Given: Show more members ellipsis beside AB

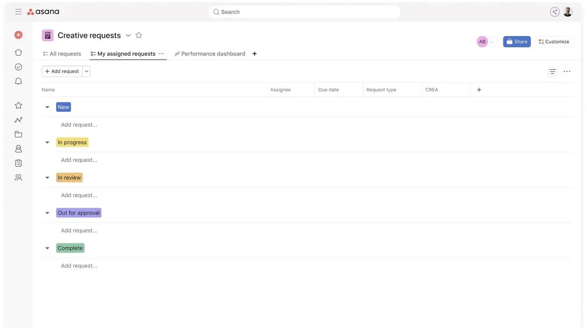Looking at the screenshot, I should 492,42.
